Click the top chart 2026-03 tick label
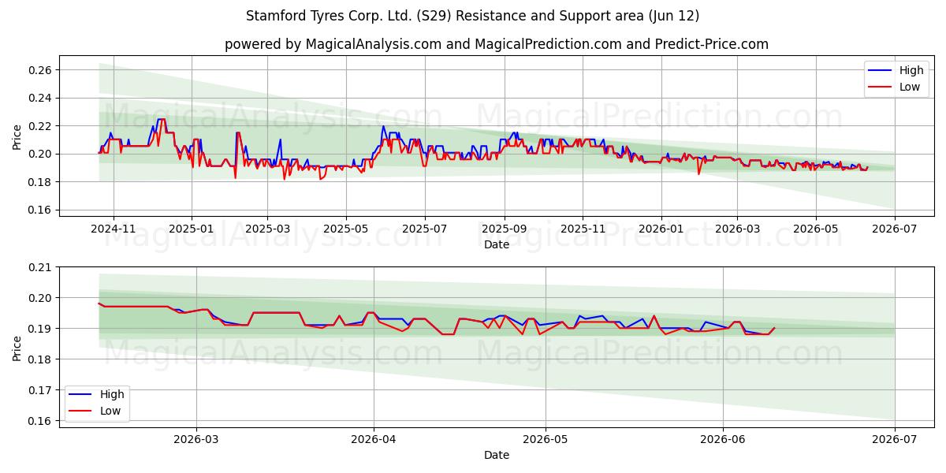This screenshot has width=946, height=473. 737,229
